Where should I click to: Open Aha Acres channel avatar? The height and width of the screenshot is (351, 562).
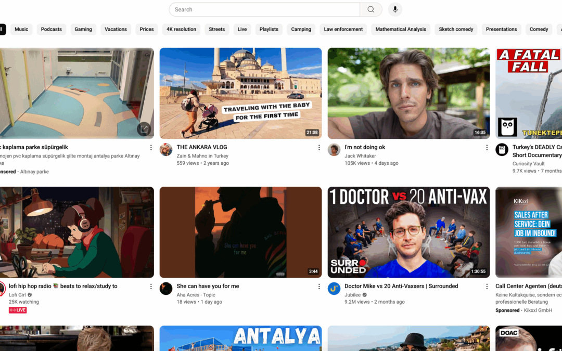[166, 289]
